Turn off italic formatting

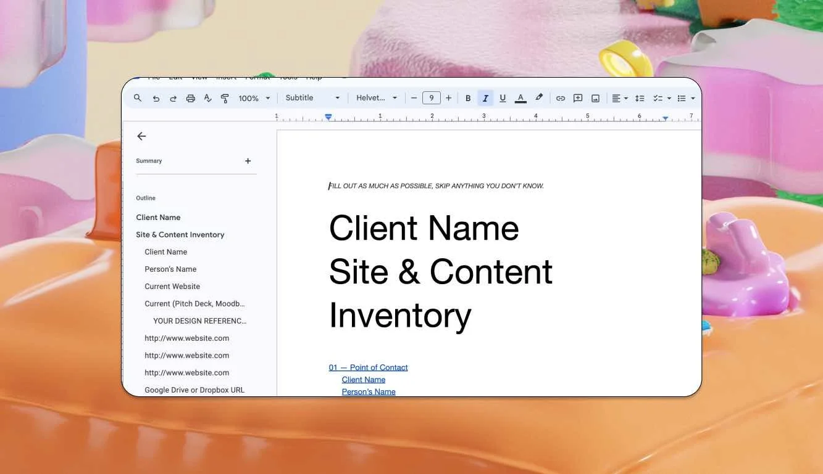(485, 98)
